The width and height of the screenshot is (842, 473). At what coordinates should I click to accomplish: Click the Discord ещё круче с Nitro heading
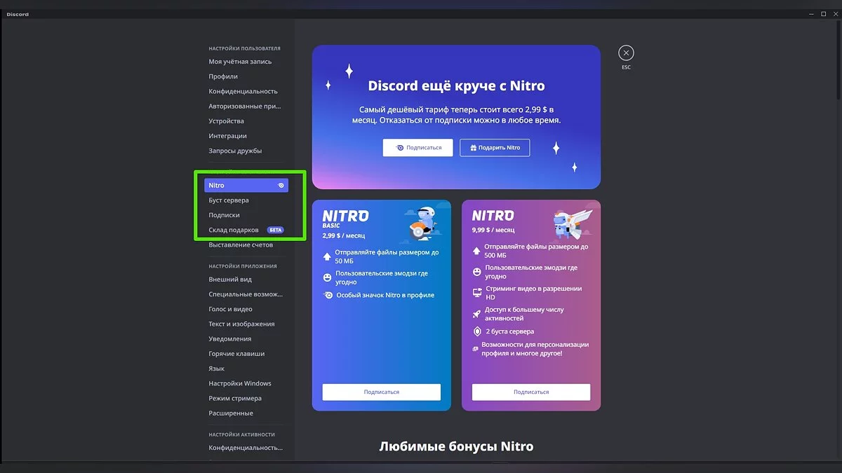point(456,86)
